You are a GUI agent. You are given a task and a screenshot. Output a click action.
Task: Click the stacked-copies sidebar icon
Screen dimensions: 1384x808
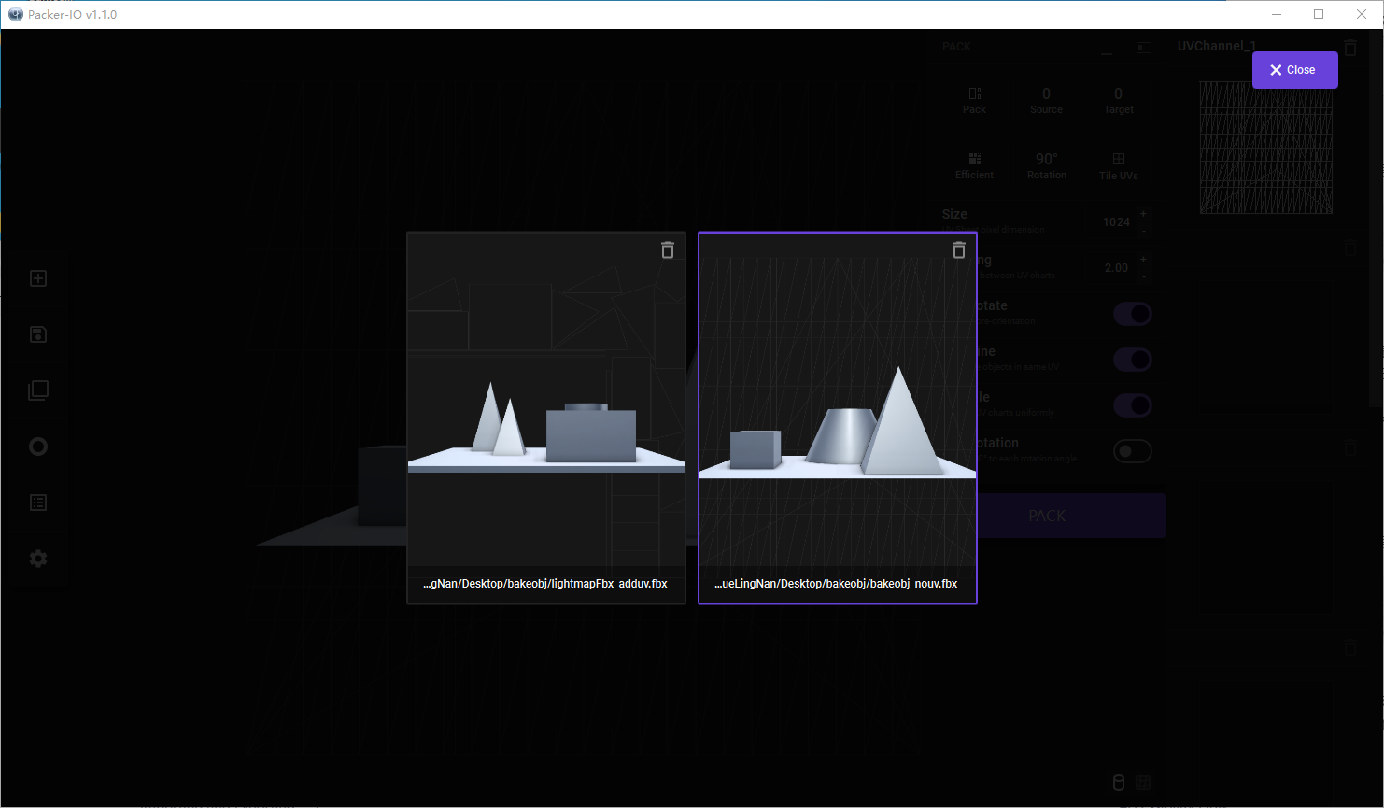tap(38, 390)
